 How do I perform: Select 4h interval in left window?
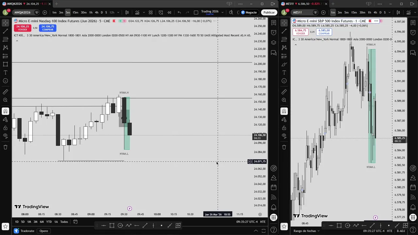coord(96,12)
